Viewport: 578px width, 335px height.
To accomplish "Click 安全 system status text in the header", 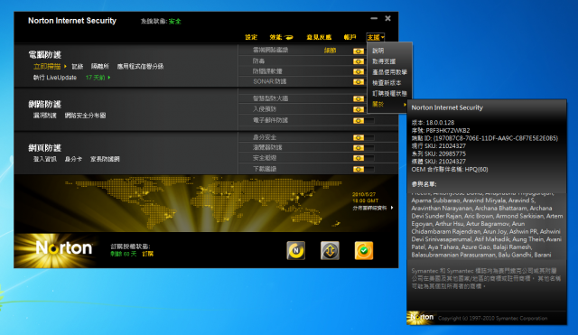I will pyautogui.click(x=174, y=22).
